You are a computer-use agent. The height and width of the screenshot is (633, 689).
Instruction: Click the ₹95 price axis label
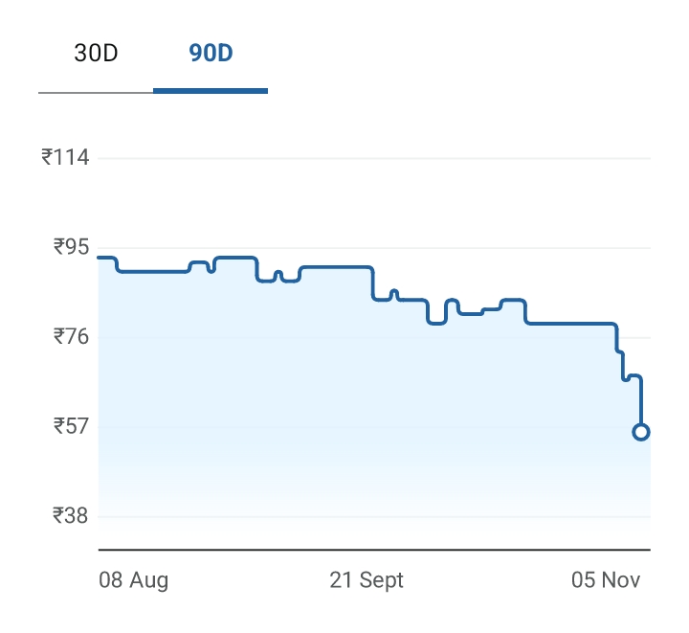tap(71, 247)
